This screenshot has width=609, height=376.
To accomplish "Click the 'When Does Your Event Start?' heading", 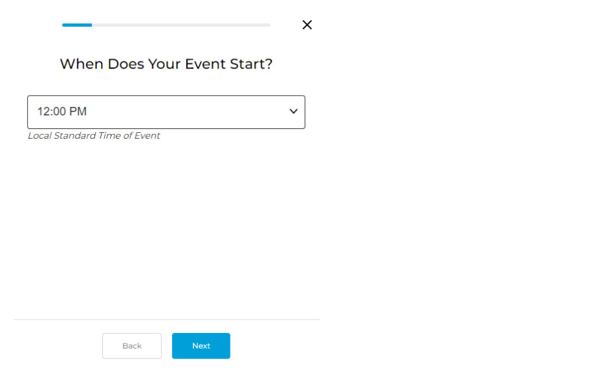I will point(166,64).
